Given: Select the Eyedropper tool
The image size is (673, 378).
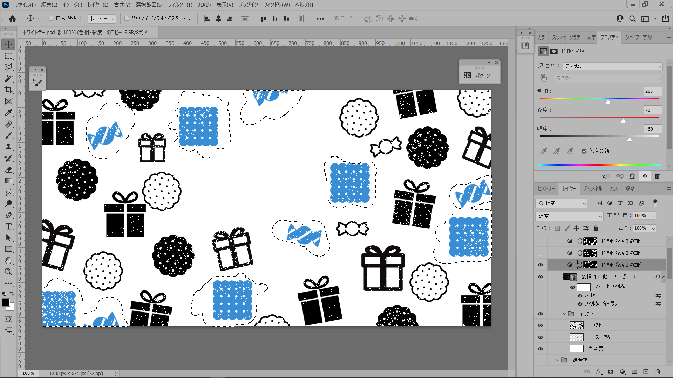Looking at the screenshot, I should 9,113.
